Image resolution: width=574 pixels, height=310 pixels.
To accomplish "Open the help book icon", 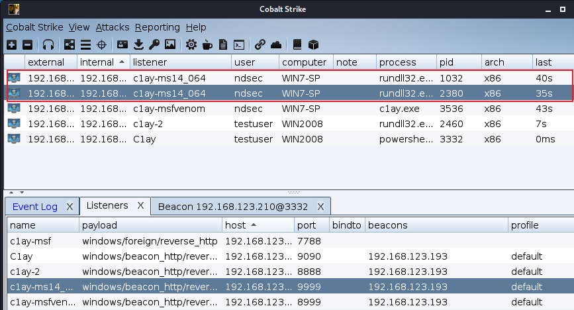I will (x=297, y=44).
